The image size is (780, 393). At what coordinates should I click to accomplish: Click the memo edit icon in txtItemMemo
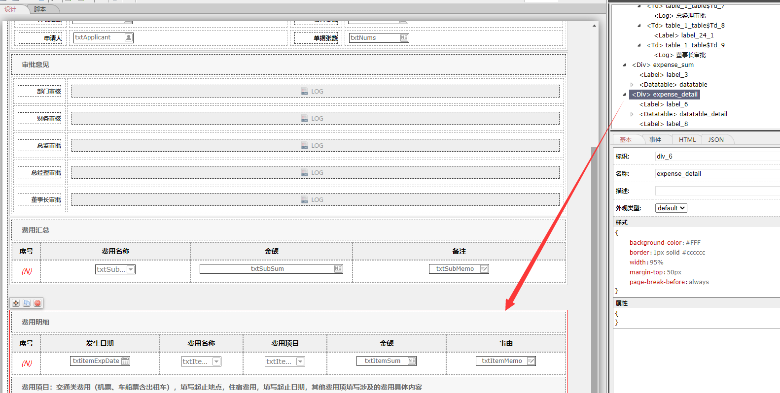click(x=531, y=361)
